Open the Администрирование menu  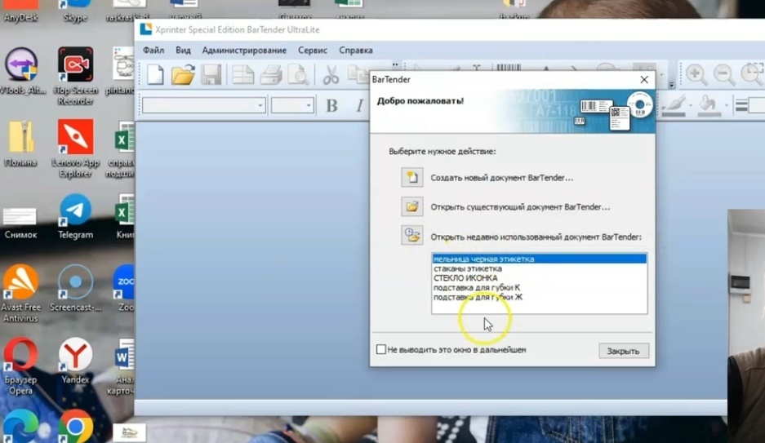click(x=244, y=51)
